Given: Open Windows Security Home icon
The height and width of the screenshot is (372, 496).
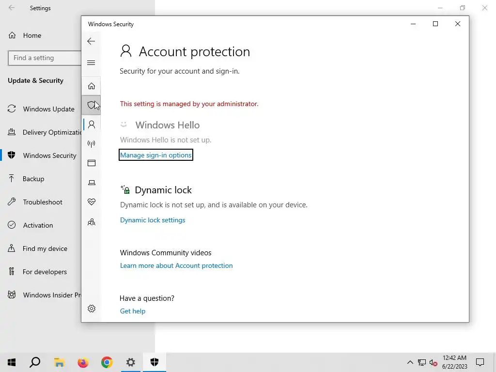Looking at the screenshot, I should pyautogui.click(x=92, y=86).
